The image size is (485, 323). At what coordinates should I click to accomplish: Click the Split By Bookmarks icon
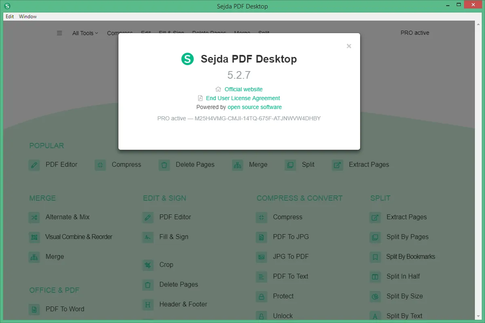pos(375,257)
